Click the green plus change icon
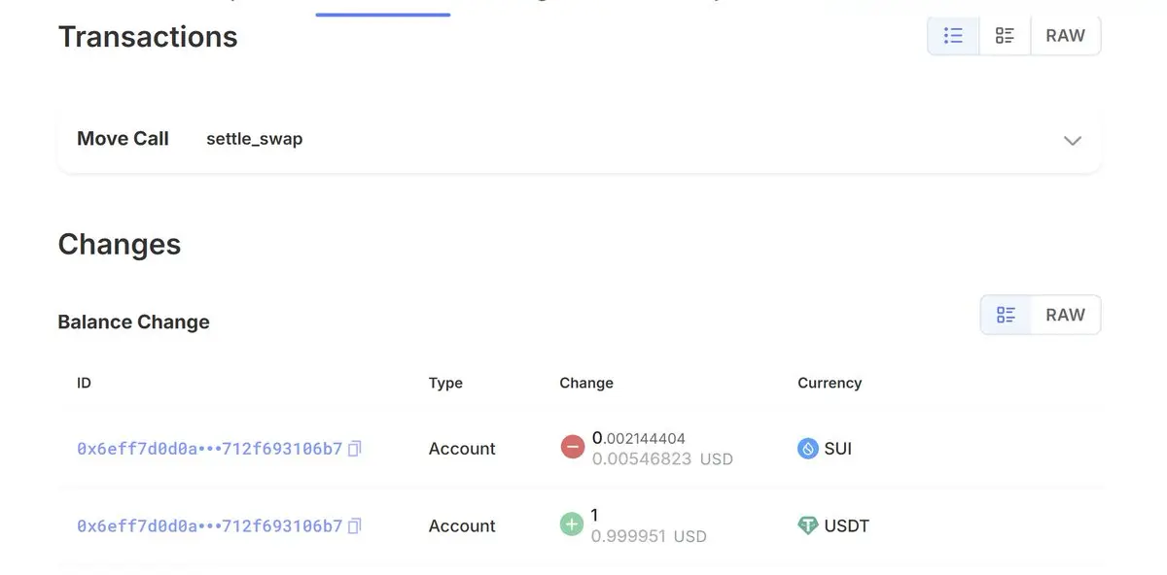Screen dimensions: 1167x575 click(572, 524)
